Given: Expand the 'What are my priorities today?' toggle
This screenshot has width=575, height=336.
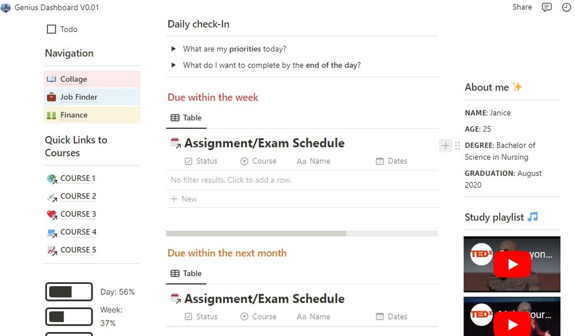Looking at the screenshot, I should [x=173, y=49].
